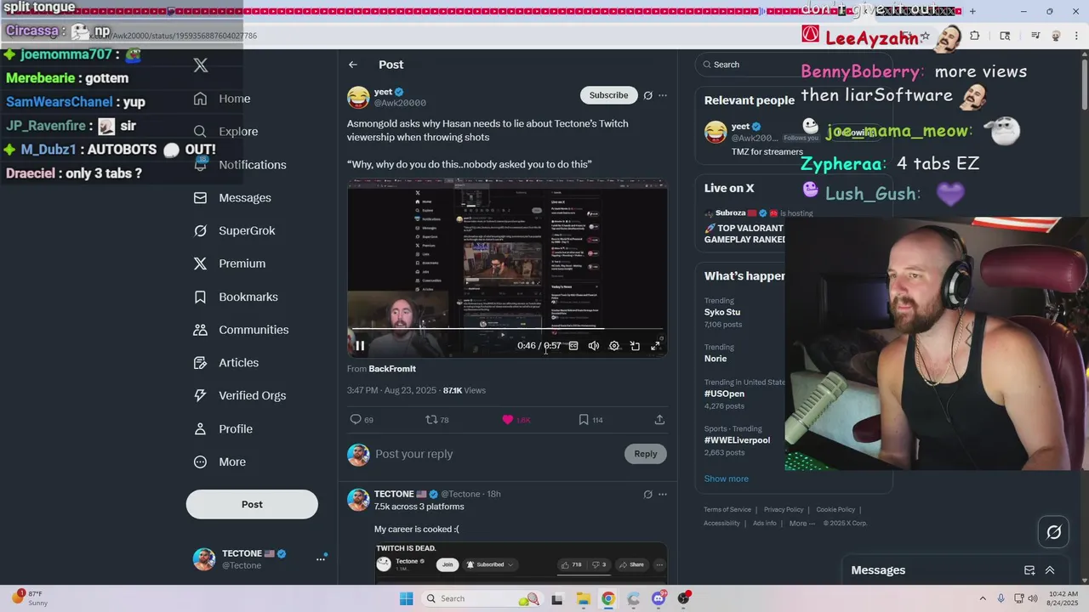Click the Windows Start button
Screen dimensions: 1089x612
coord(407,598)
